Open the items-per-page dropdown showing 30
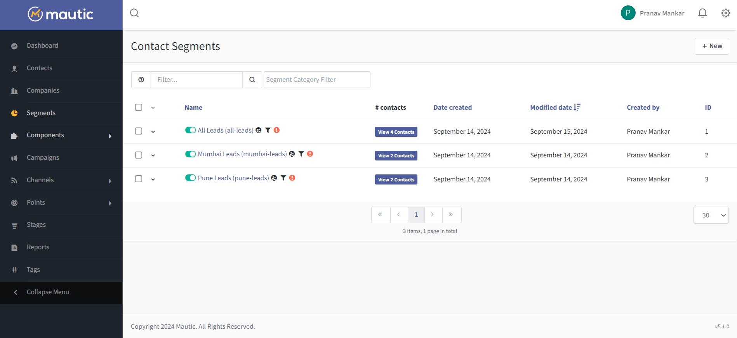The height and width of the screenshot is (338, 737). point(711,215)
